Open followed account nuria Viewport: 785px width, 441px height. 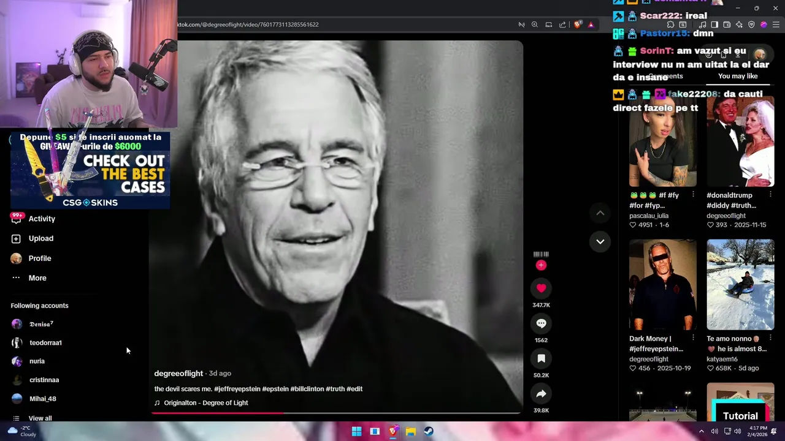[37, 361]
